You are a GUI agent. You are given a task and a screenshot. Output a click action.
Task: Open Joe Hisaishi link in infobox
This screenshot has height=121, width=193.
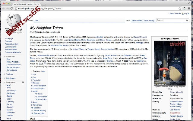point(175,110)
